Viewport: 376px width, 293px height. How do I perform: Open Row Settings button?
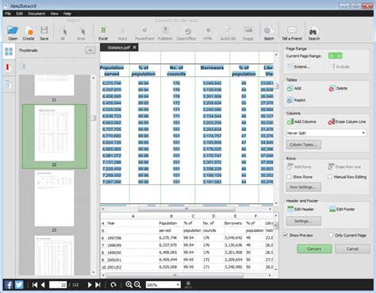click(304, 187)
